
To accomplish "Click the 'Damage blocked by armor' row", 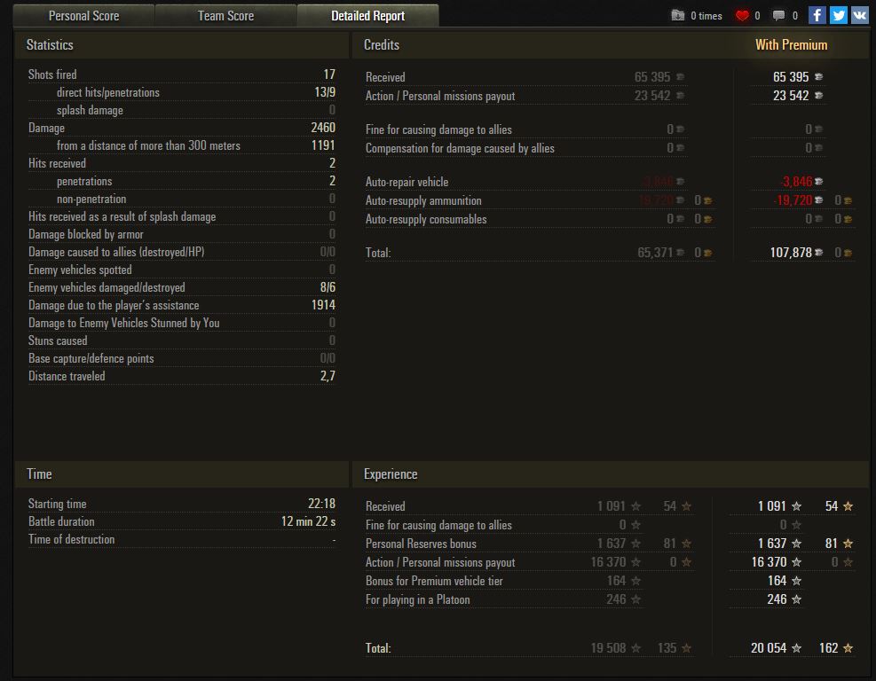I will (182, 234).
